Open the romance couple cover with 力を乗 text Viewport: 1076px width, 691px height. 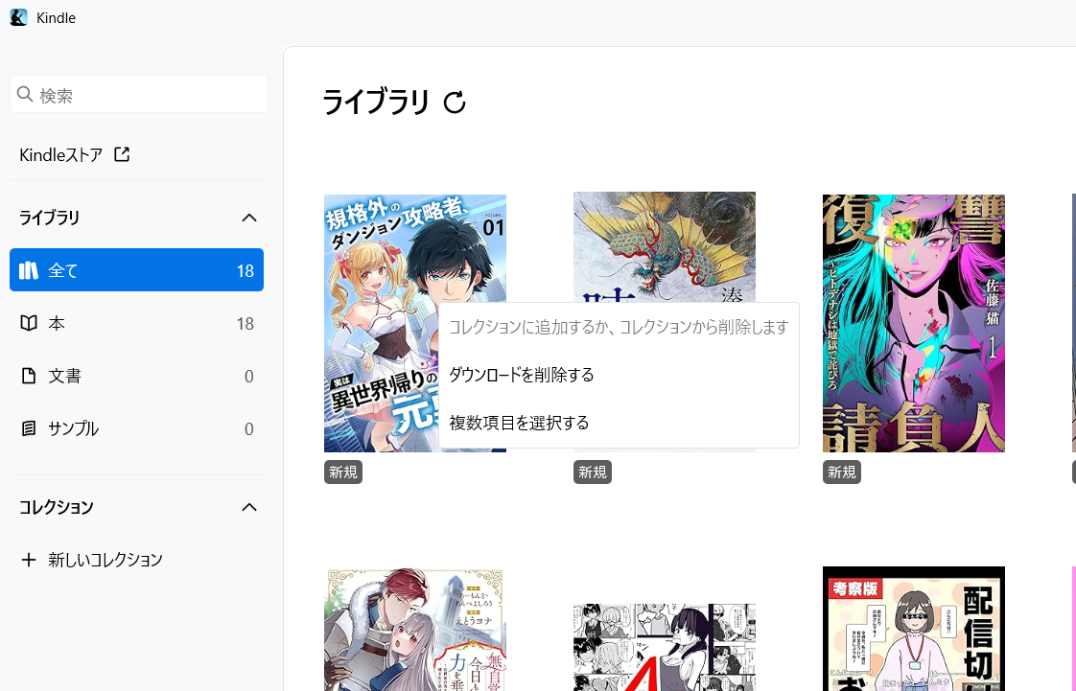coord(415,630)
